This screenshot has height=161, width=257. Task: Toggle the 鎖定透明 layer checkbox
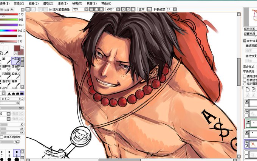tap(245, 76)
